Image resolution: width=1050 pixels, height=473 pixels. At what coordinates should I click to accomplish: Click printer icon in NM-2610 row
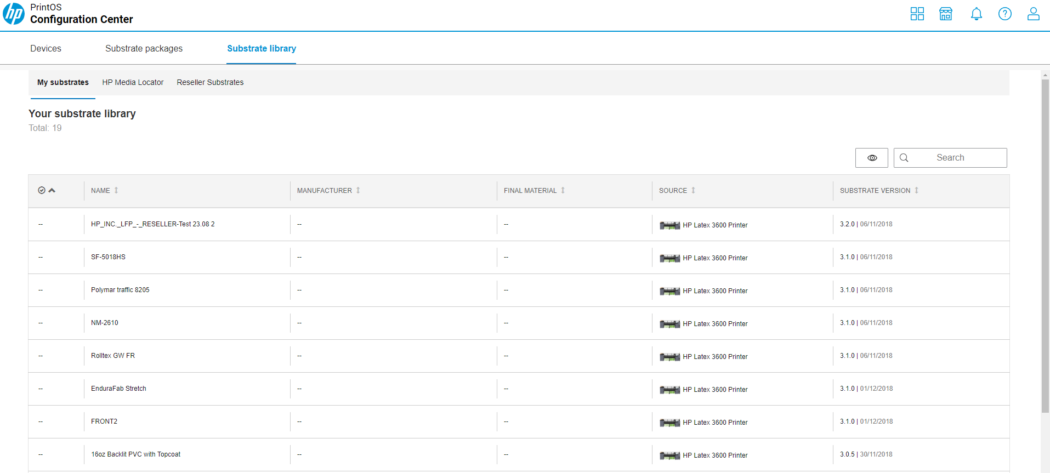(669, 324)
